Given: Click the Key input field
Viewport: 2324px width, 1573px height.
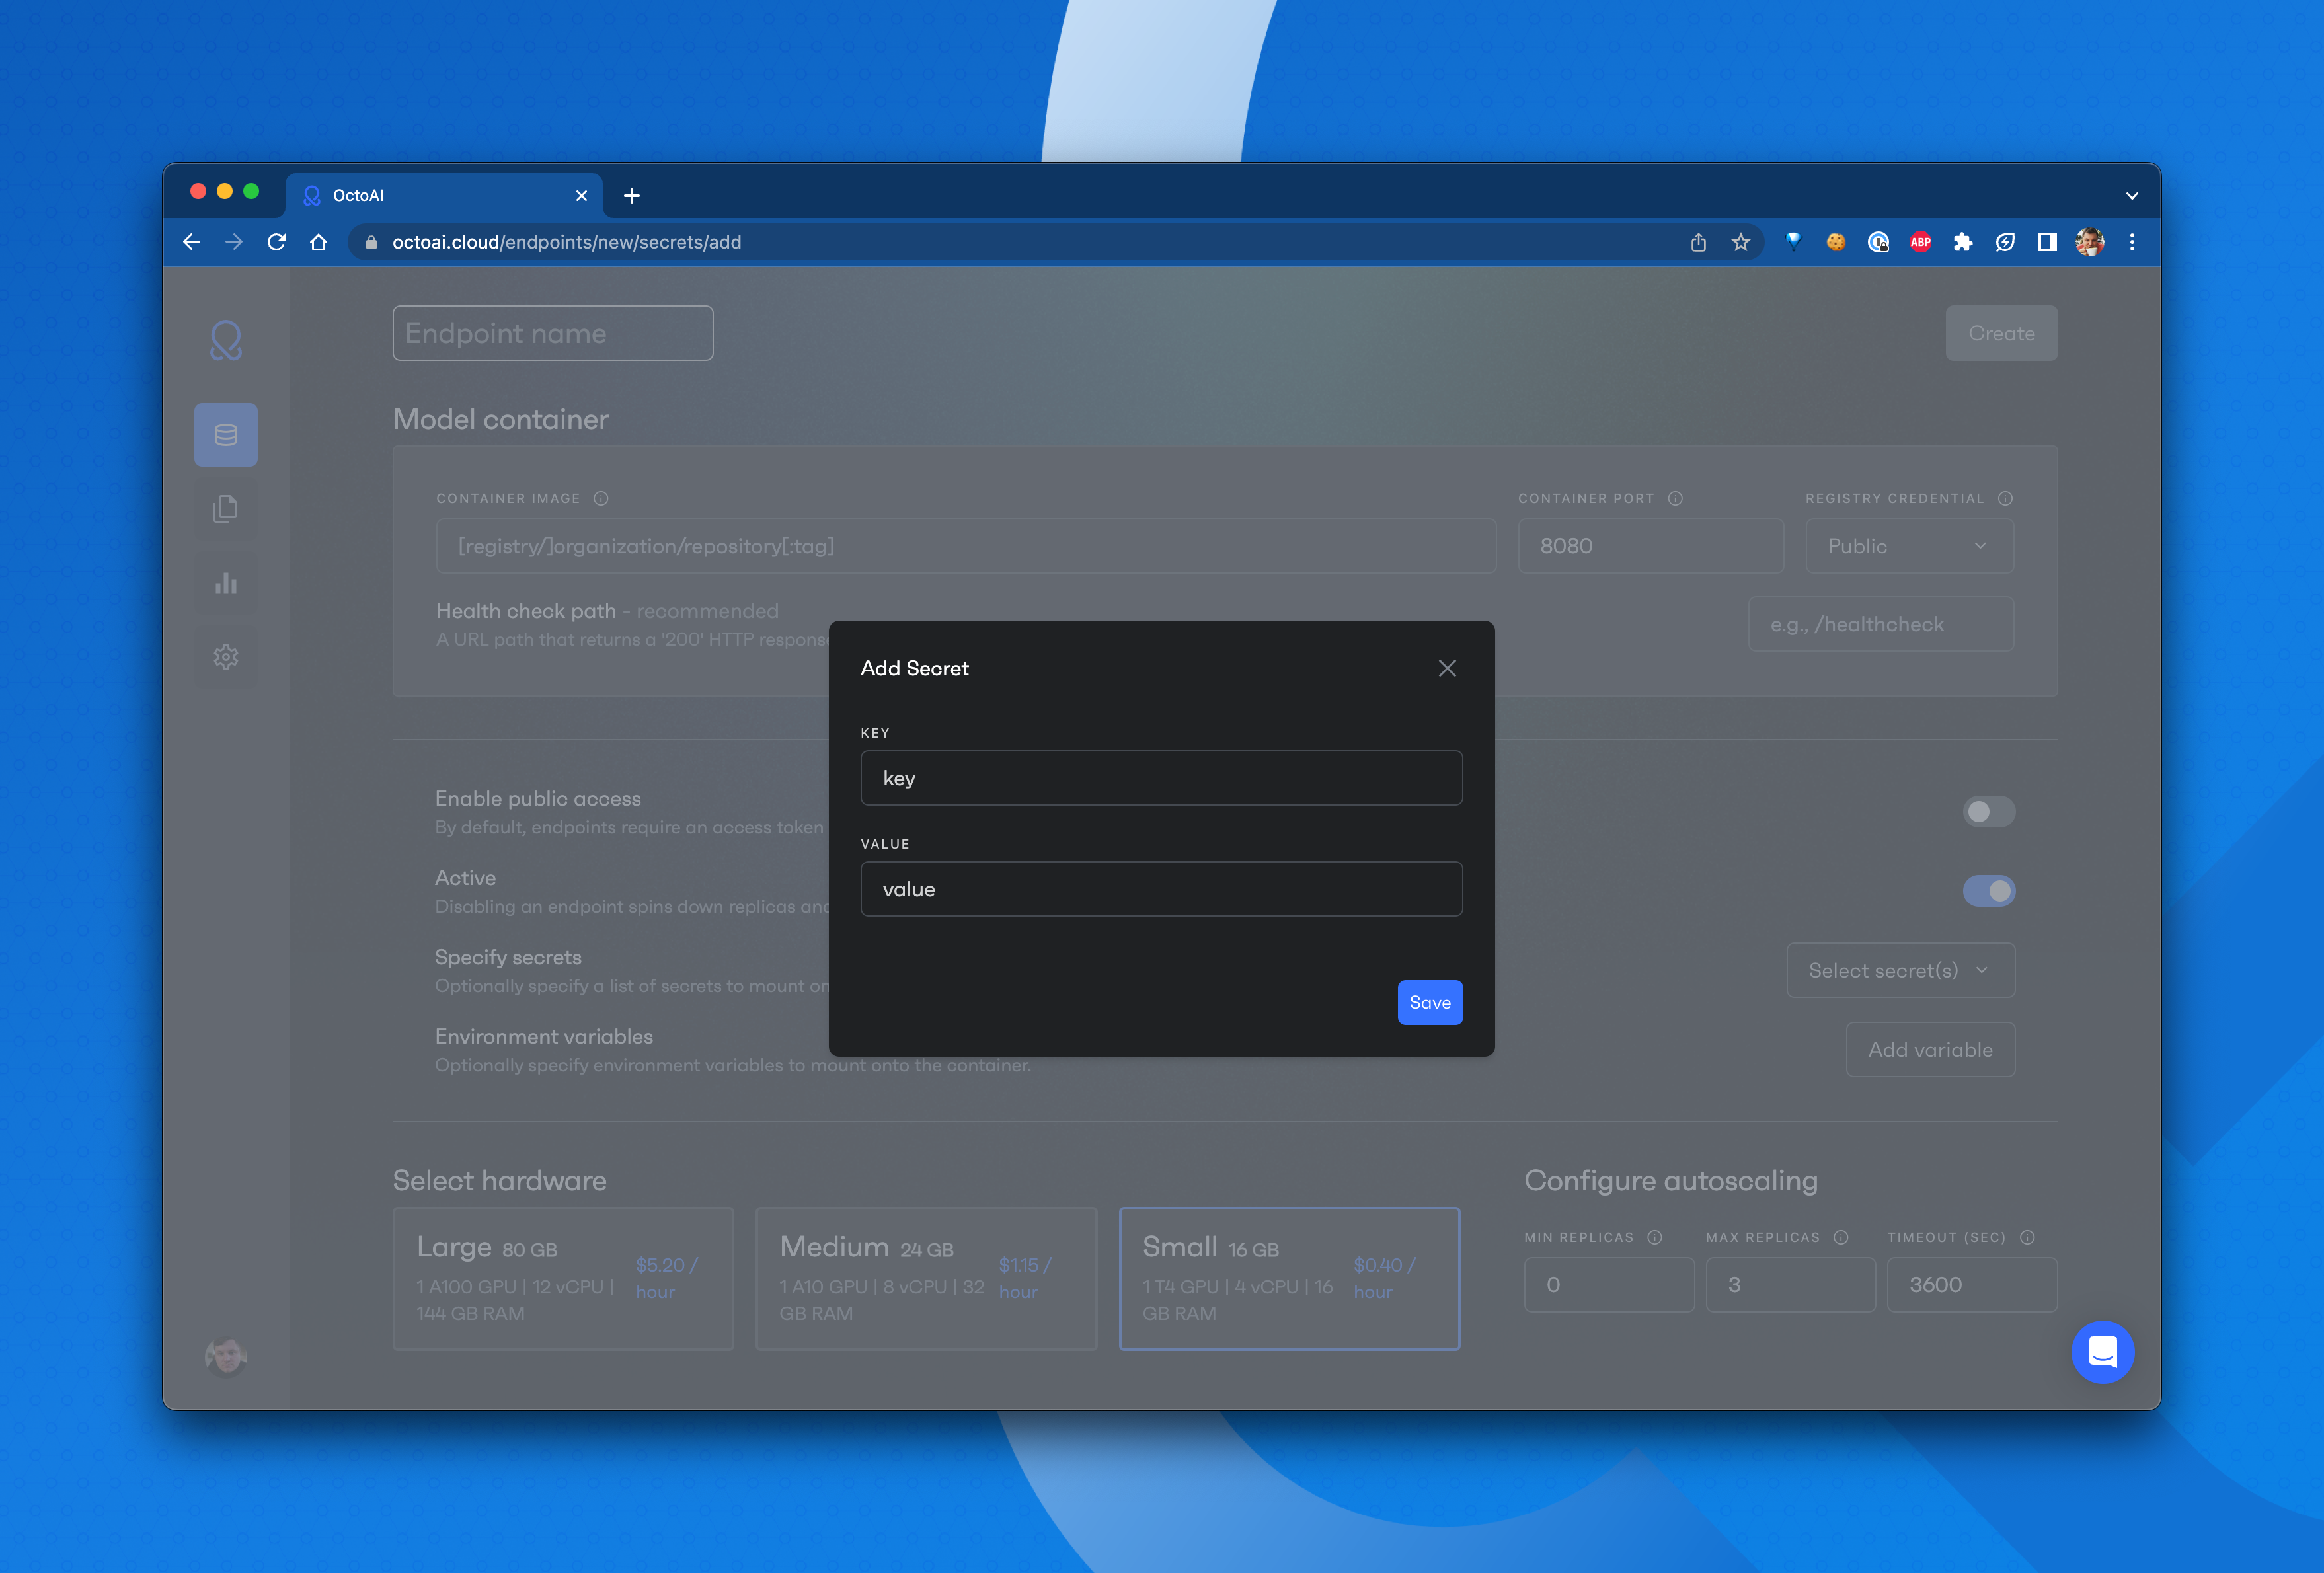Looking at the screenshot, I should click(x=1161, y=778).
